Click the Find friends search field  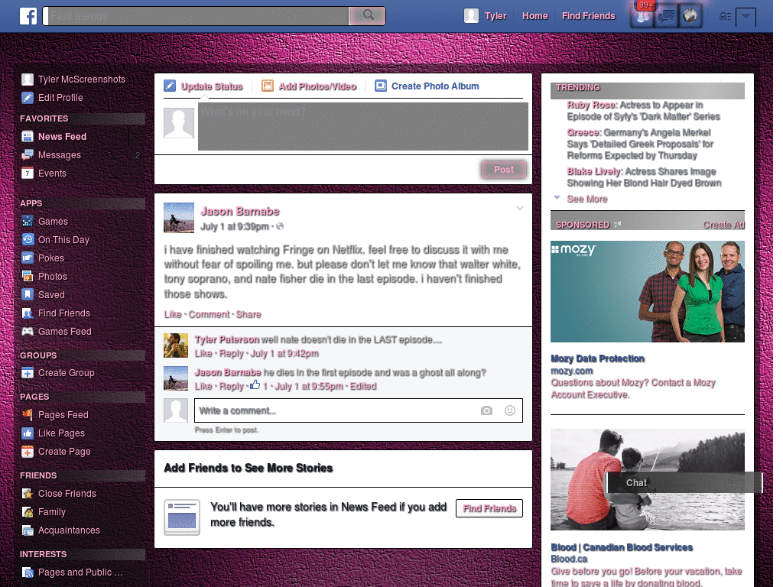pos(196,15)
